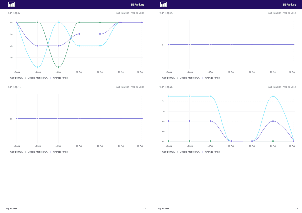Click the '55' y-axis label in the Top 10 chart
302x213 pixels.
(11, 119)
